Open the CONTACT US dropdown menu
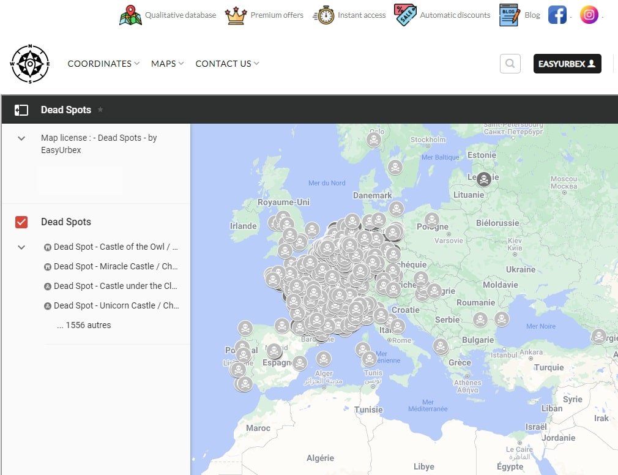Viewport: 618px width, 475px height. coord(227,64)
